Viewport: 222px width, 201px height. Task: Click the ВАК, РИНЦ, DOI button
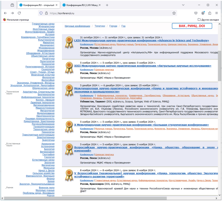pos(193,26)
